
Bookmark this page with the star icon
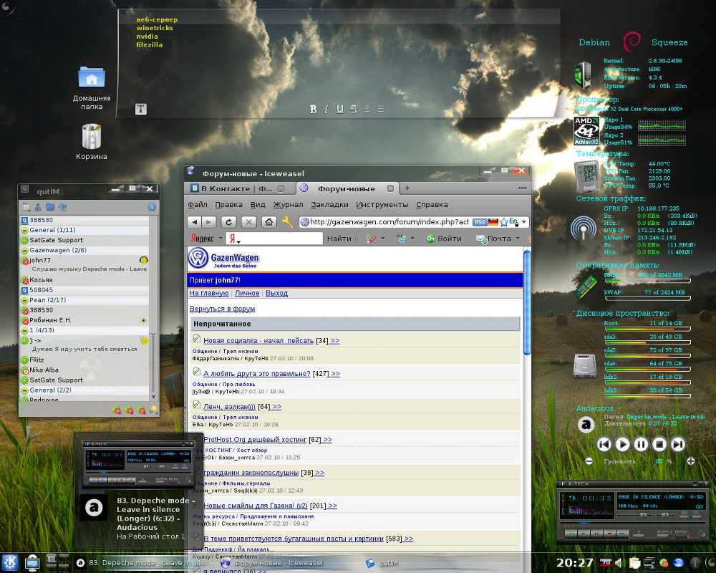(x=503, y=222)
